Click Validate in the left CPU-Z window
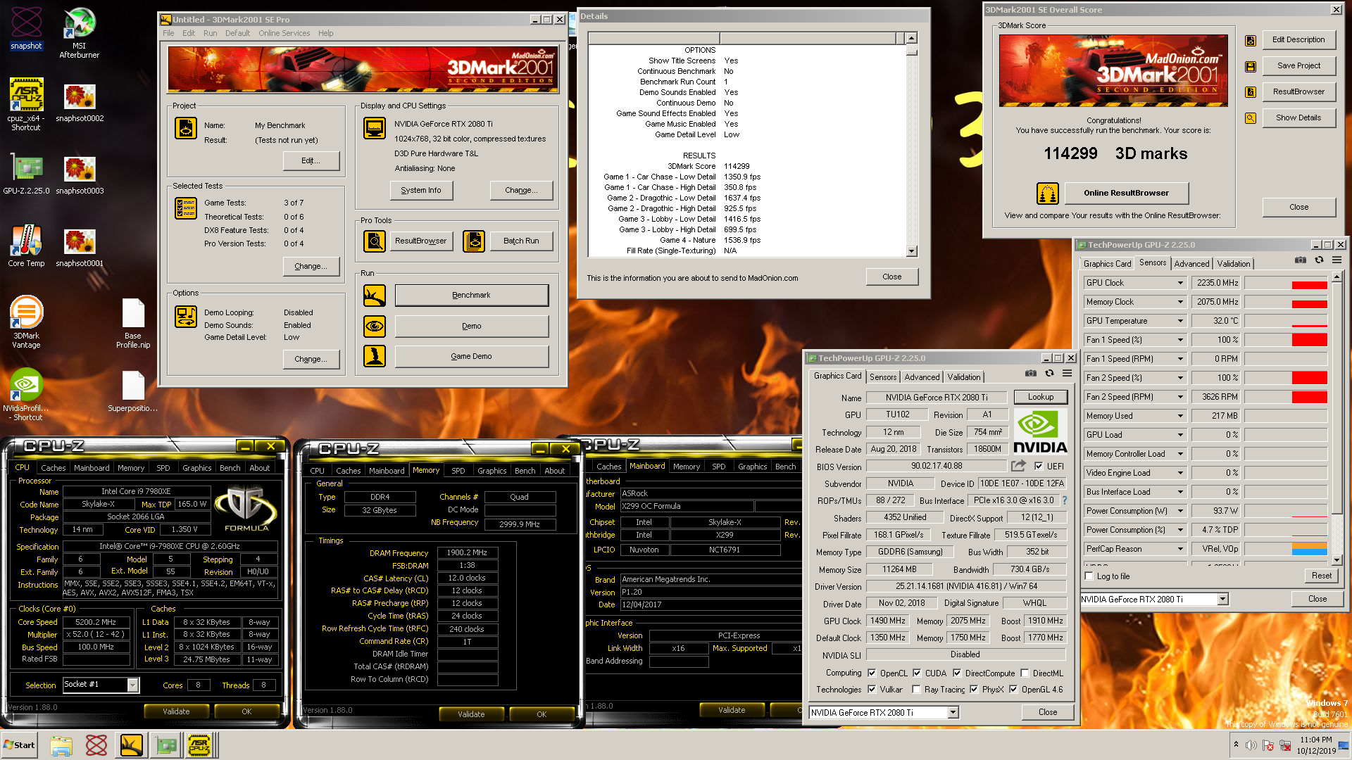Screen dimensions: 1352x760 [176, 711]
